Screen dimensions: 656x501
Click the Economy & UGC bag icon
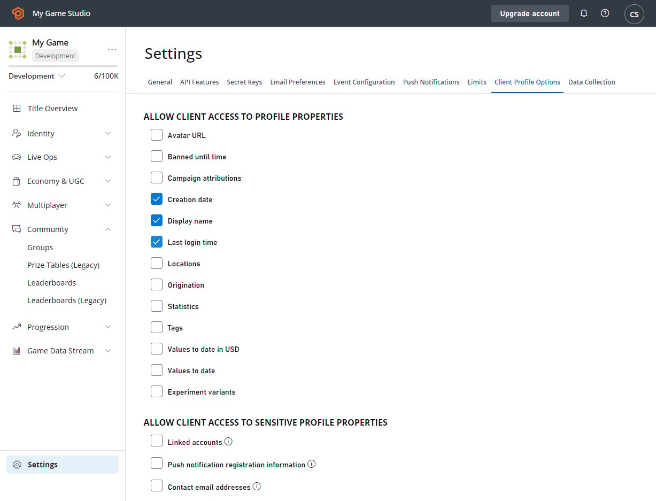coord(17,181)
